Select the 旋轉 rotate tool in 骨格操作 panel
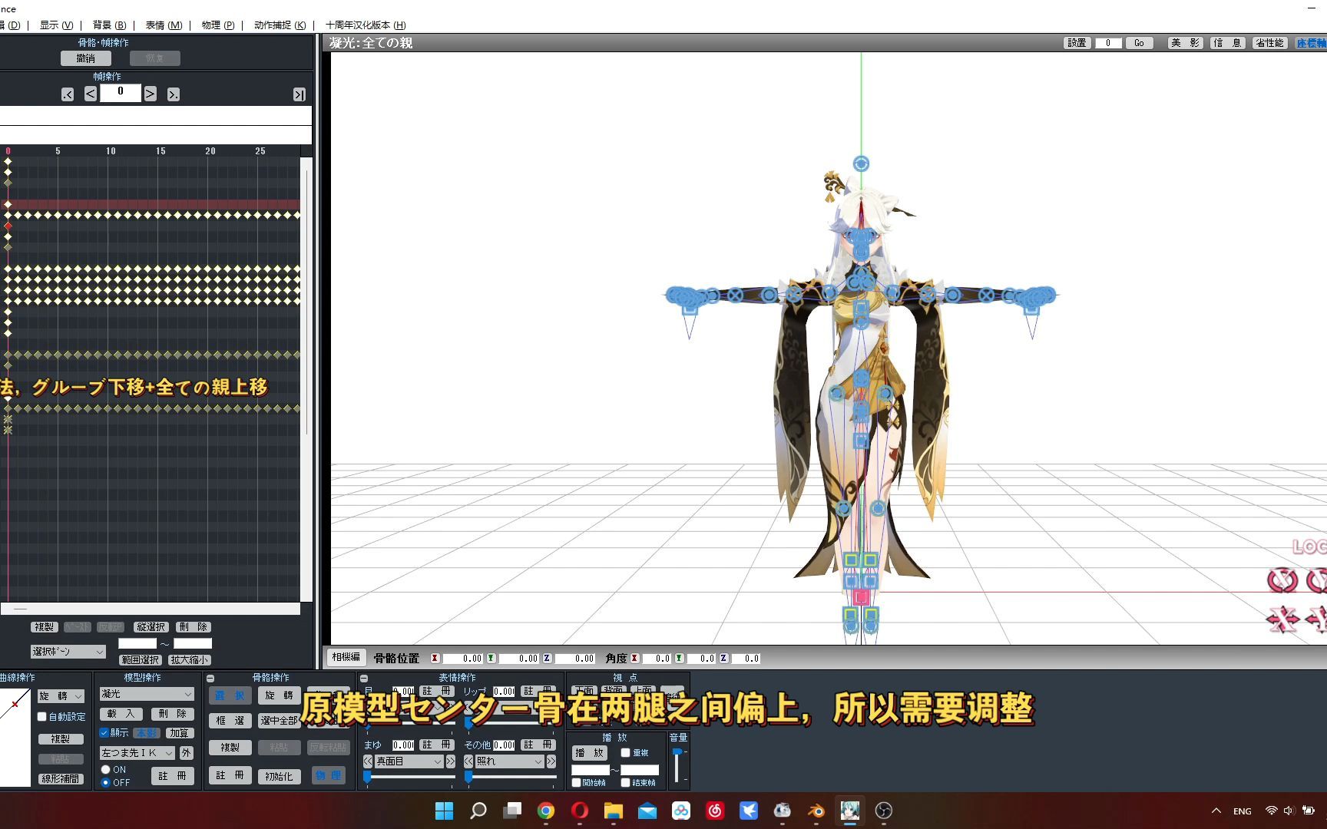Viewport: 1327px width, 829px height. pyautogui.click(x=279, y=696)
